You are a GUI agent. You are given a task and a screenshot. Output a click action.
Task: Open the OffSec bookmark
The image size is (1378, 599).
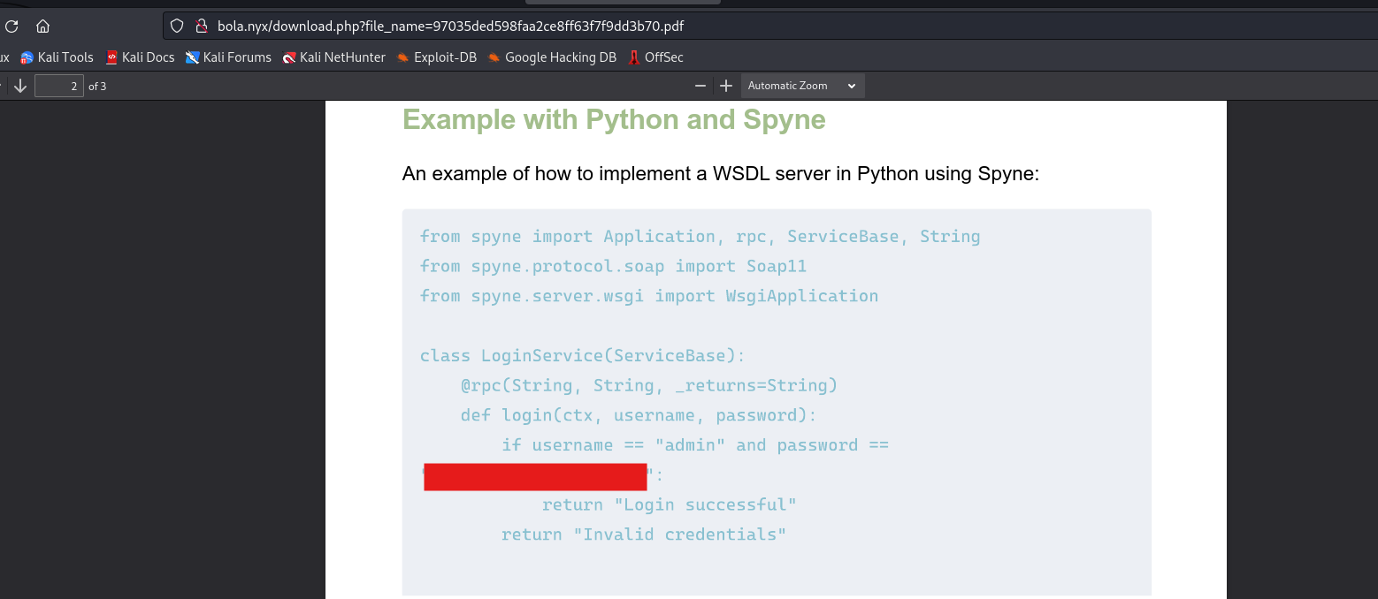[x=655, y=57]
